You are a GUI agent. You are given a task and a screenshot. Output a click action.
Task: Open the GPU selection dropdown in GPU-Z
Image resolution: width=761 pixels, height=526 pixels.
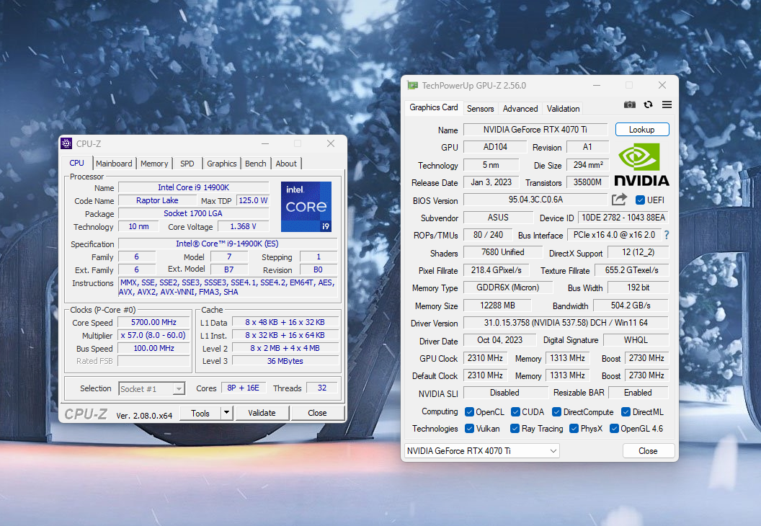click(482, 451)
